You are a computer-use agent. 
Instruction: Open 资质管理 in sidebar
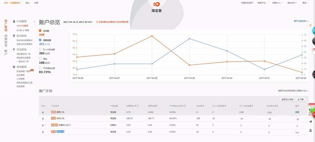tap(20, 87)
